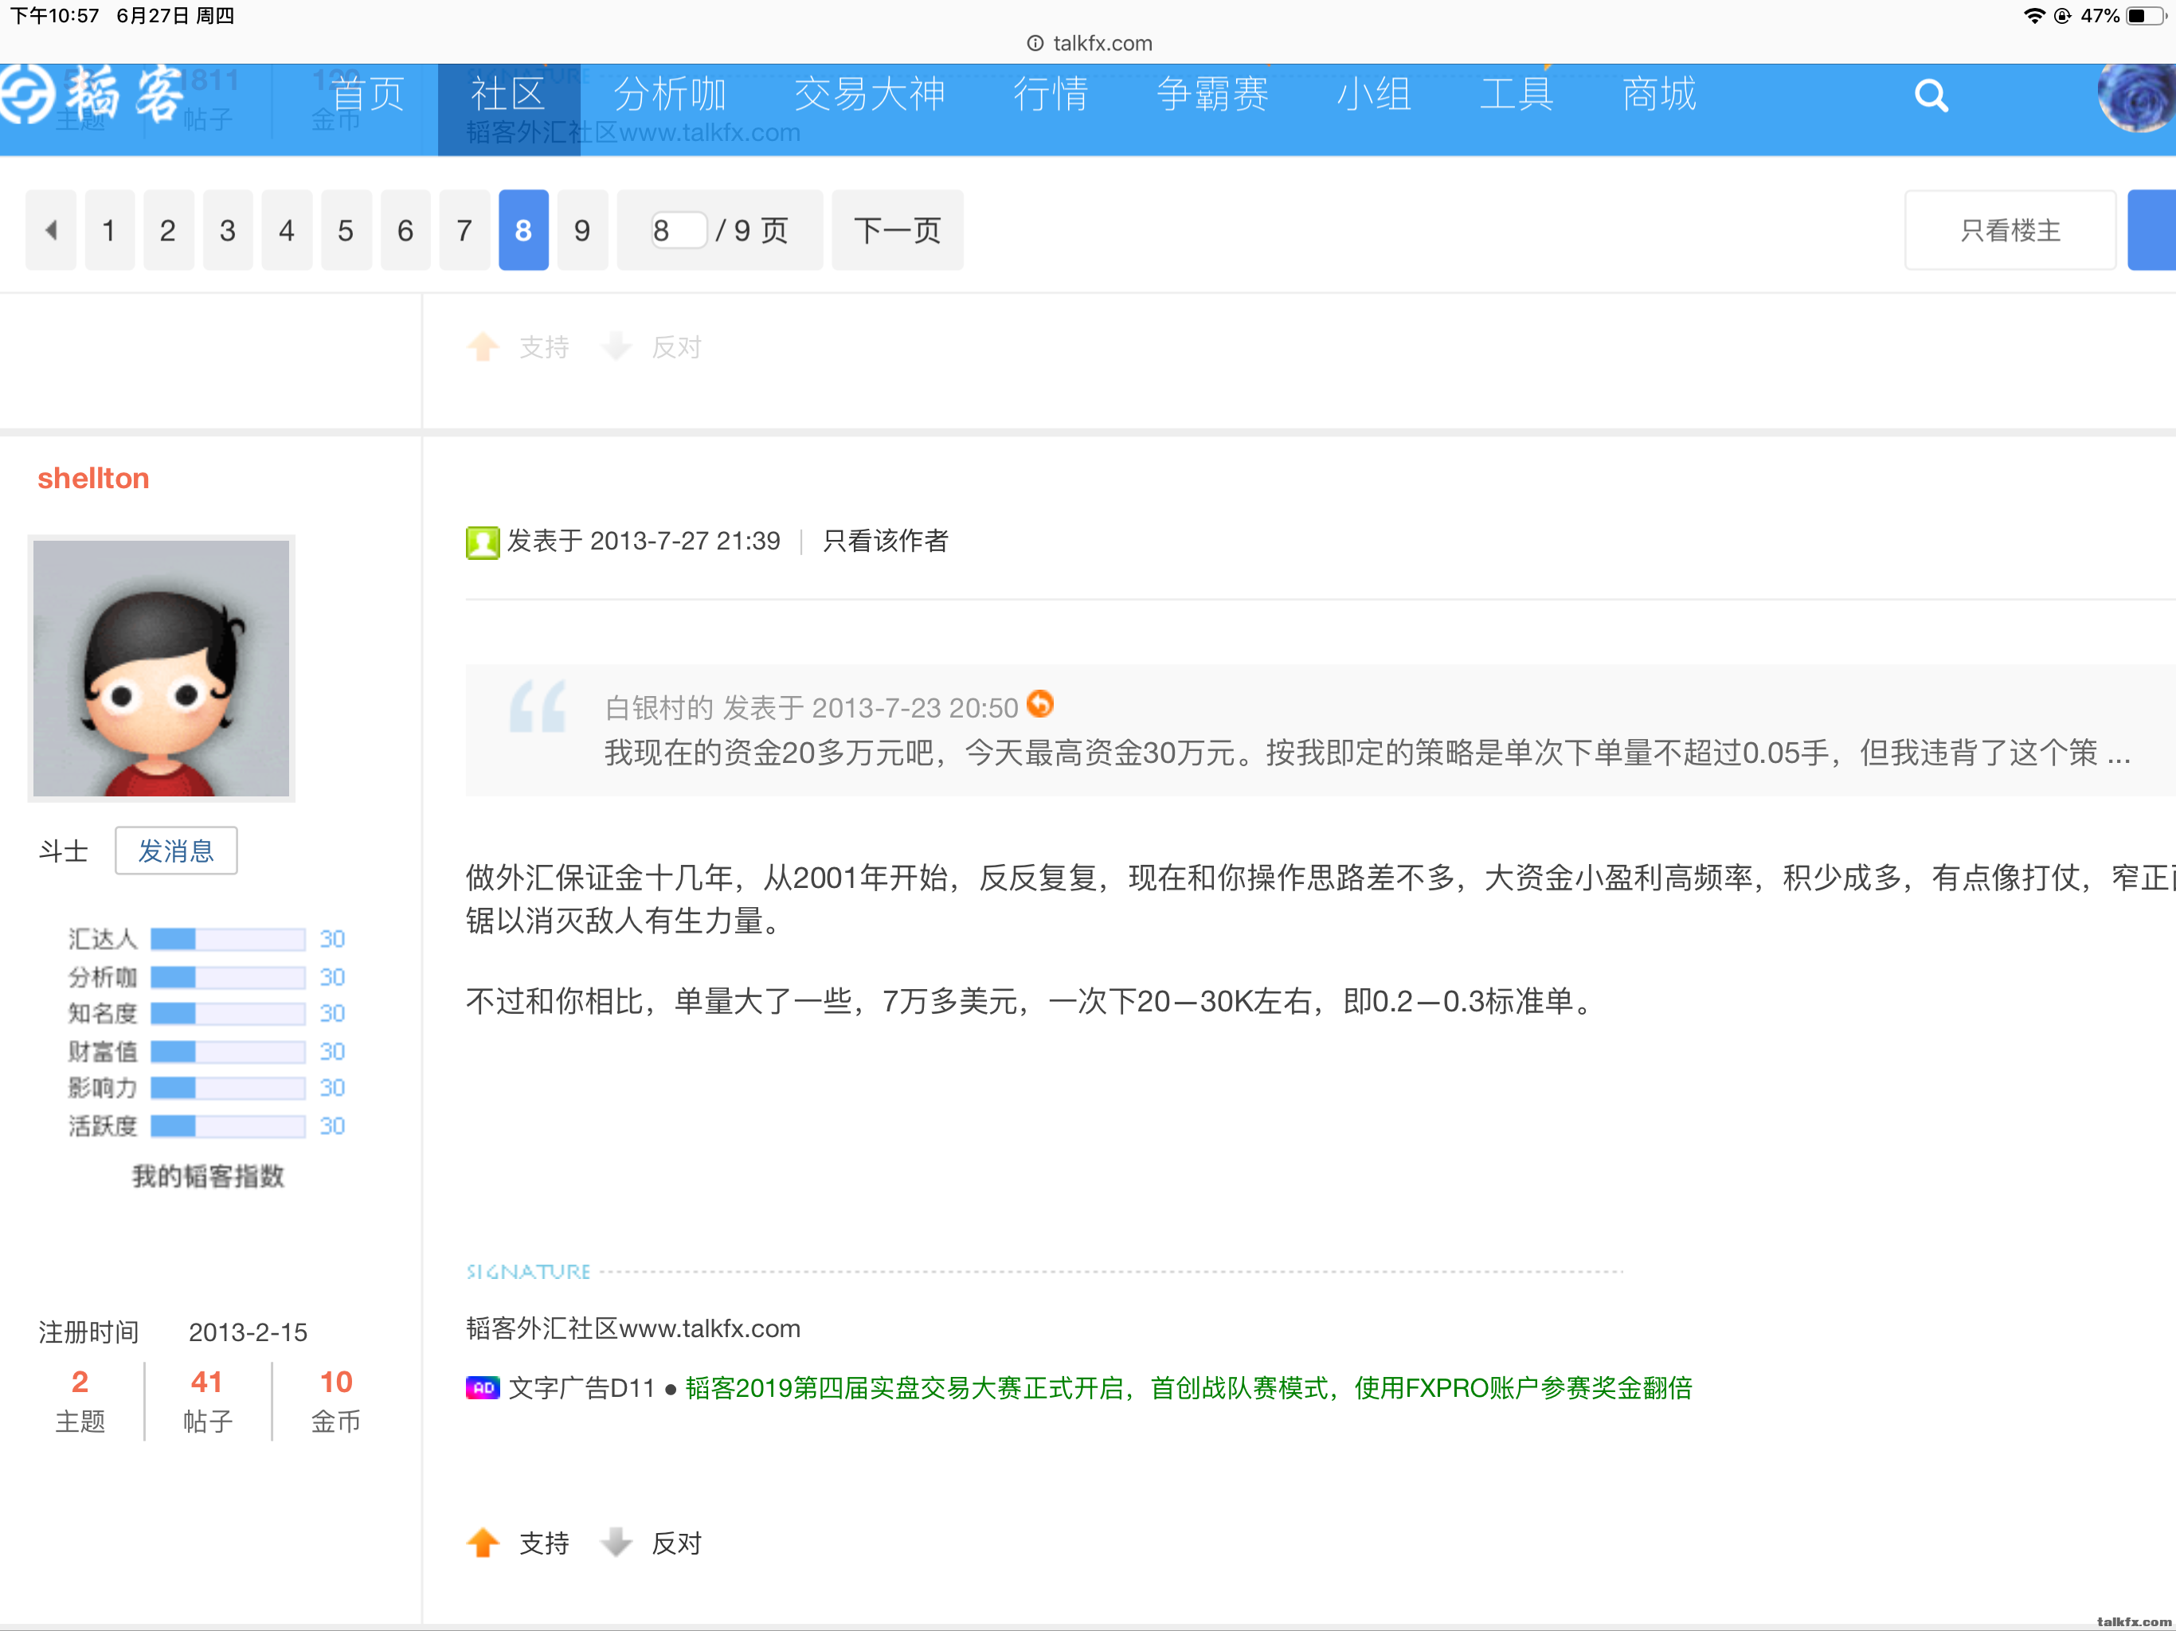The width and height of the screenshot is (2176, 1631).
Task: Click the faded 反对 arrow above shellton's post
Action: click(x=616, y=346)
